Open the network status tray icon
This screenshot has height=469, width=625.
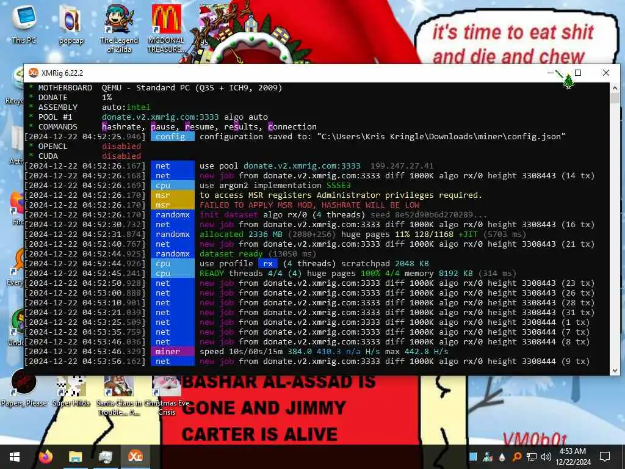click(x=532, y=457)
